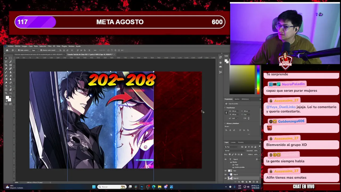Viewport: 341px width, 192px height.
Task: Select the Clone Stamp tool
Action: pyautogui.click(x=10, y=72)
